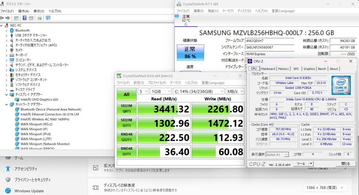
Task: Open プライバシーとセキュリティ settings page
Action: point(33,180)
